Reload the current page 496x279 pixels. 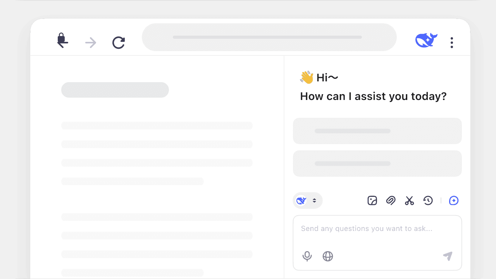119,43
